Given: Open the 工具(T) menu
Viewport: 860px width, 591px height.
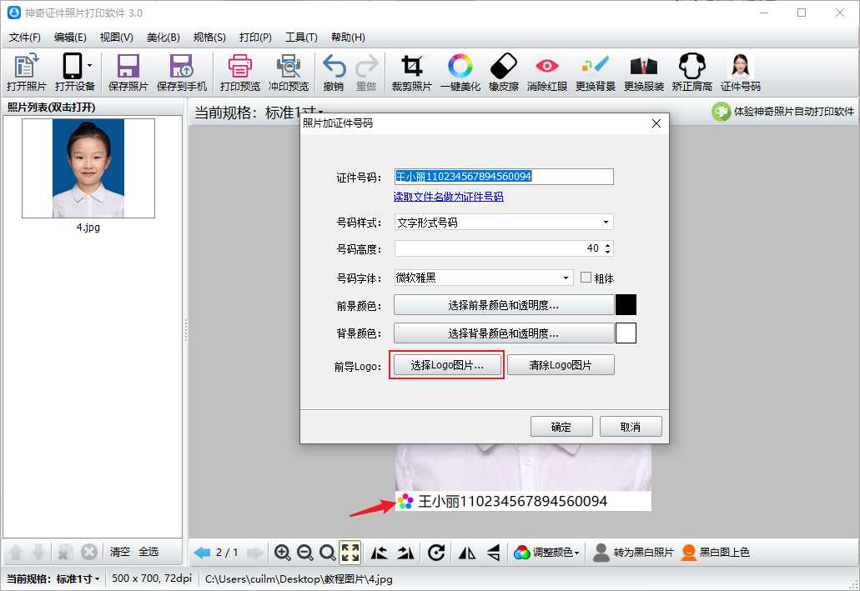Looking at the screenshot, I should click(301, 38).
